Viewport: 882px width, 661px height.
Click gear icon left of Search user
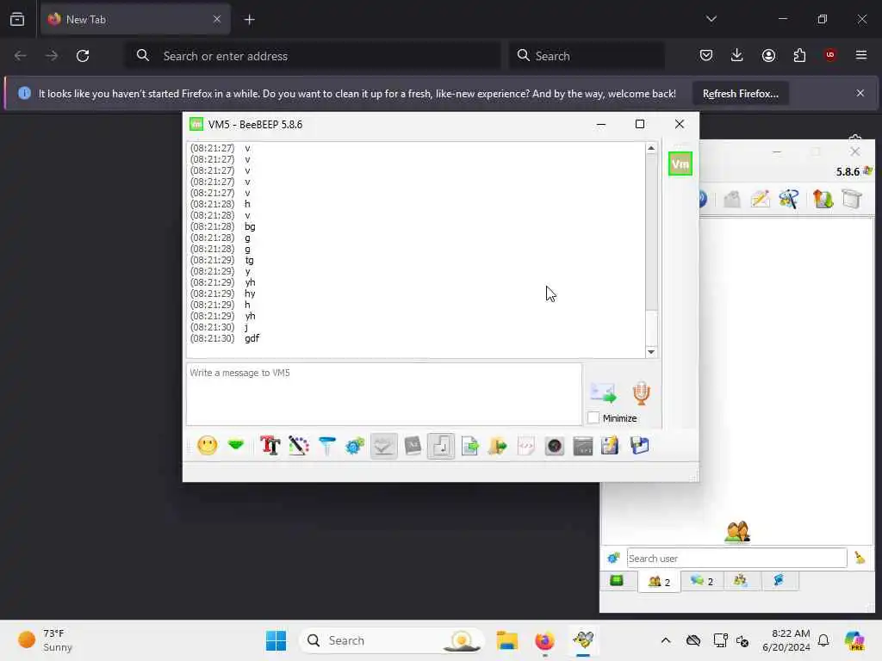coord(613,558)
